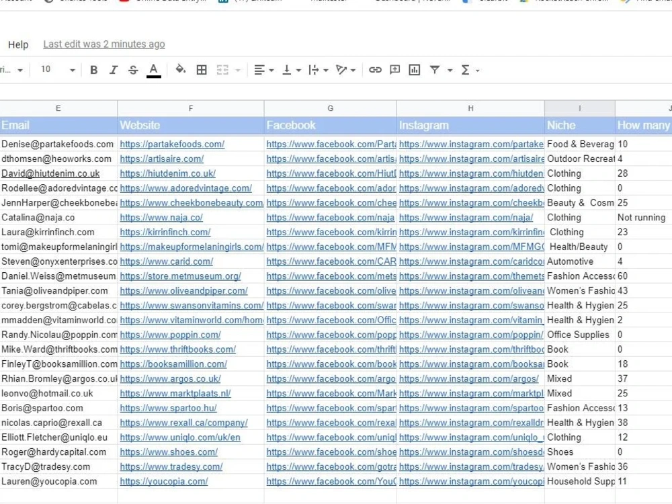The image size is (672, 504).
Task: Open text wrapping options
Action: (x=314, y=70)
